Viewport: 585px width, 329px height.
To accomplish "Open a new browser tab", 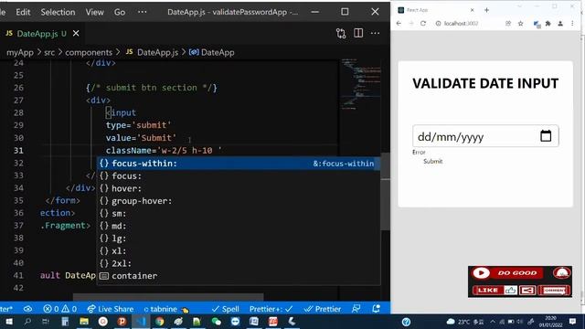I will click(486, 10).
